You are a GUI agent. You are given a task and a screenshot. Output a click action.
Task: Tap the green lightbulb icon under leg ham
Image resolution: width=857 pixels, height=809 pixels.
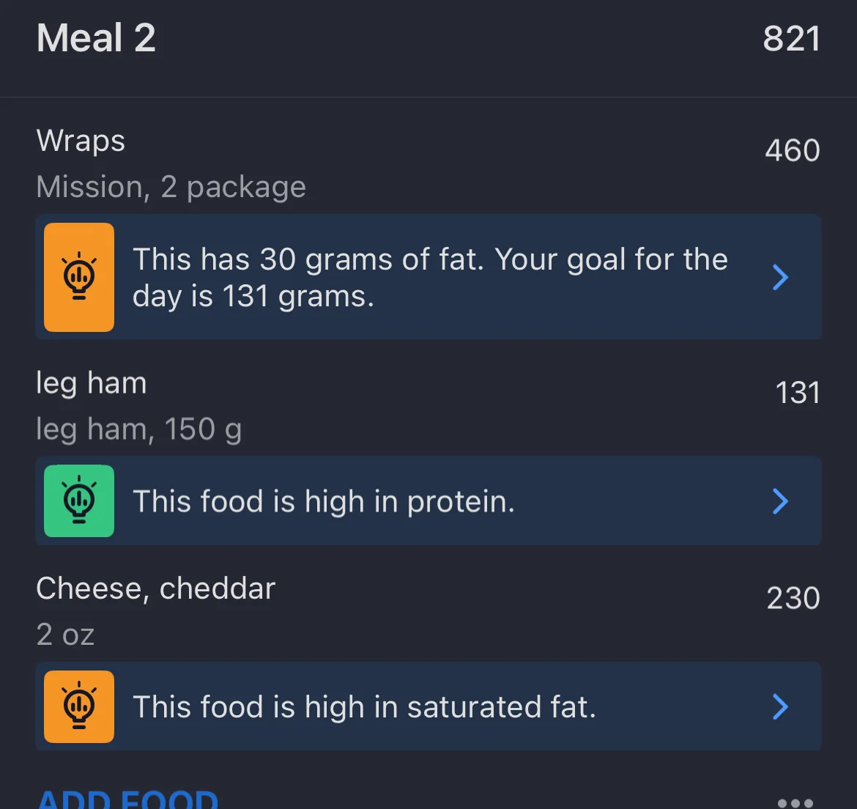[79, 501]
